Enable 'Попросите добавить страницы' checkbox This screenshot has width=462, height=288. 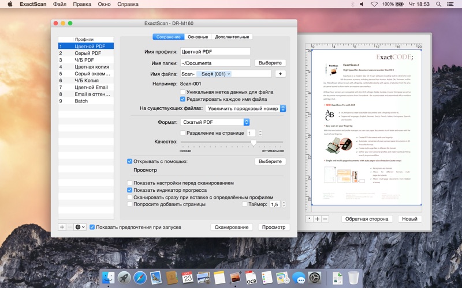(129, 204)
